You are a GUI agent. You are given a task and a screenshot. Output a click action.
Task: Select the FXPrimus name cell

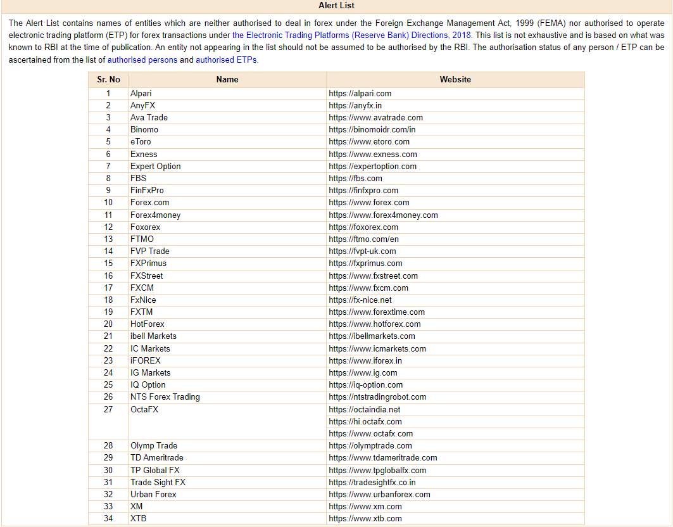pyautogui.click(x=227, y=263)
